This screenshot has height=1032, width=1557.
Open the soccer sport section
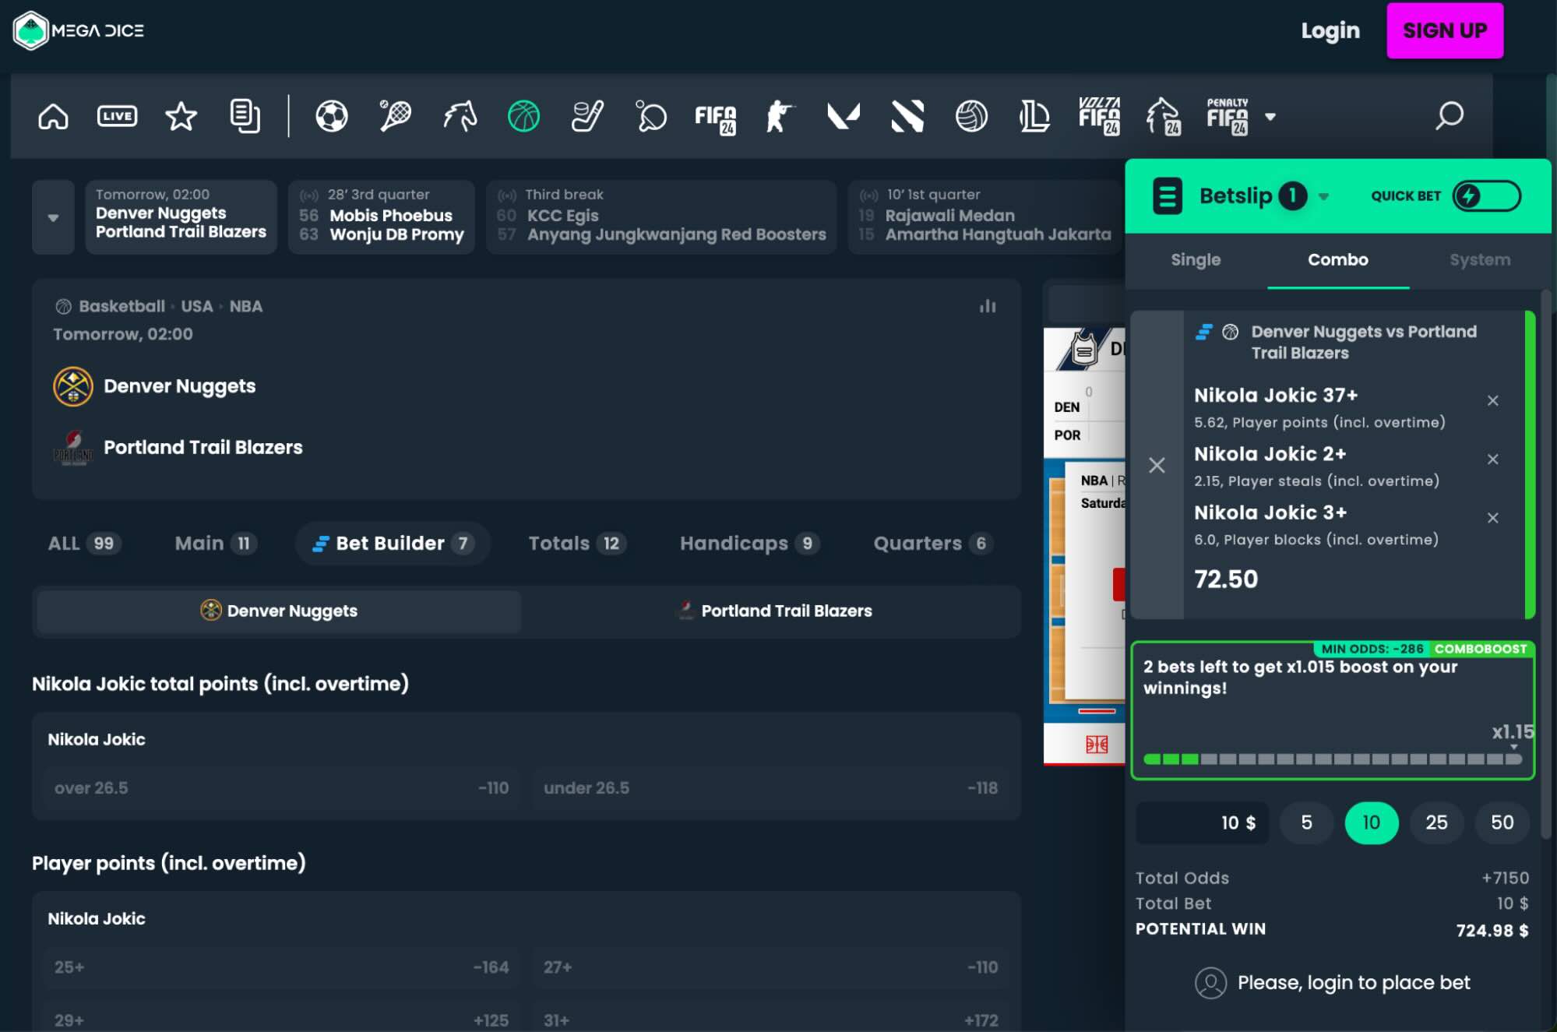(331, 116)
